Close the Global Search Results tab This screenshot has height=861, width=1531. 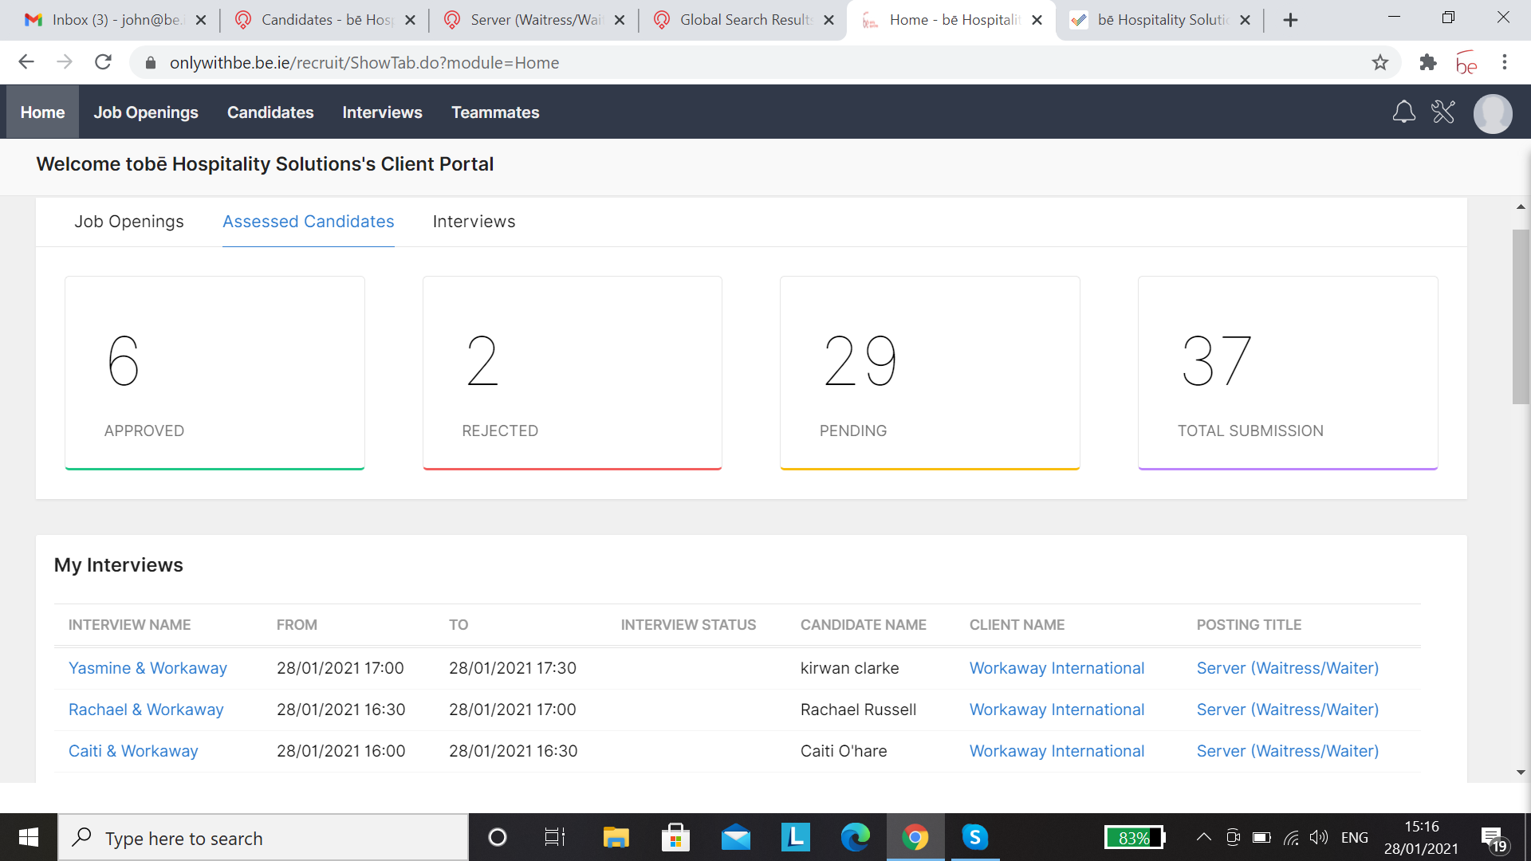tap(828, 20)
